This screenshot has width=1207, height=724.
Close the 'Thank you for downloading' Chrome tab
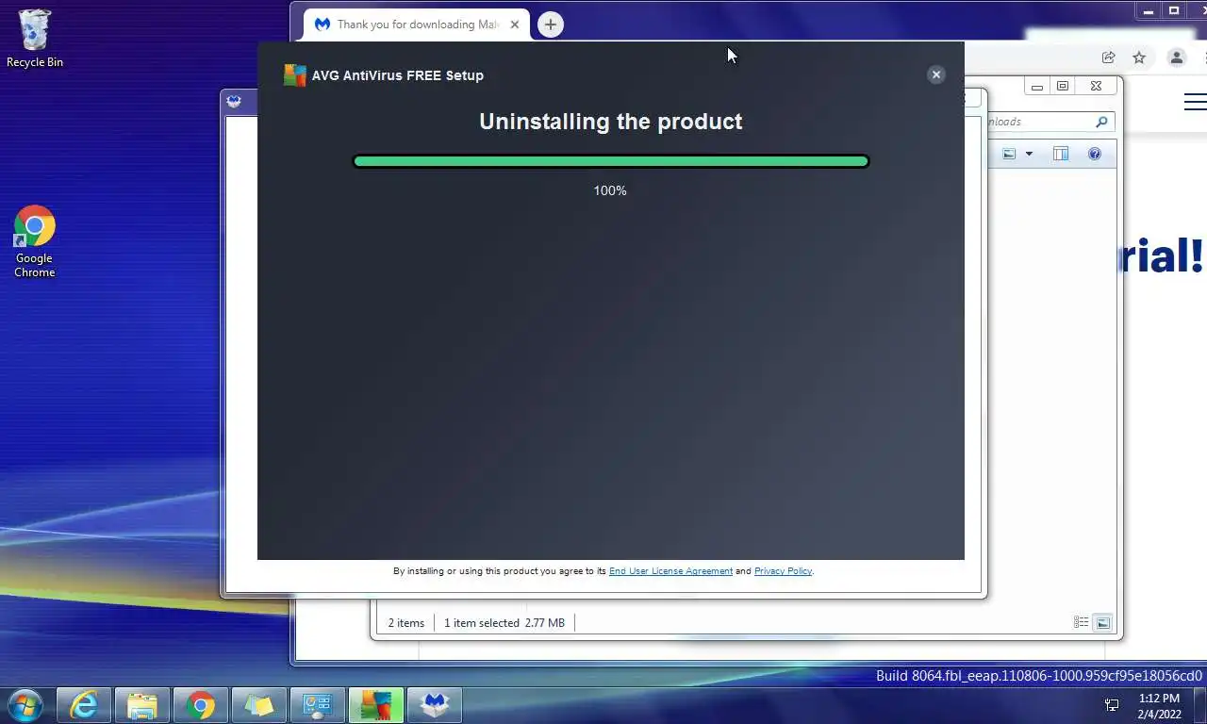515,25
